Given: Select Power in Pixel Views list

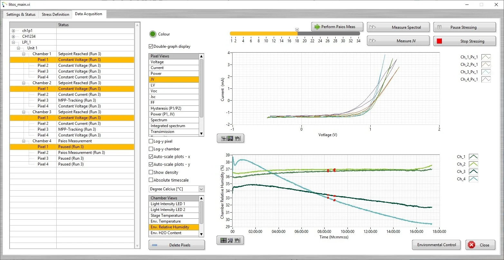Looking at the screenshot, I should tap(174, 74).
